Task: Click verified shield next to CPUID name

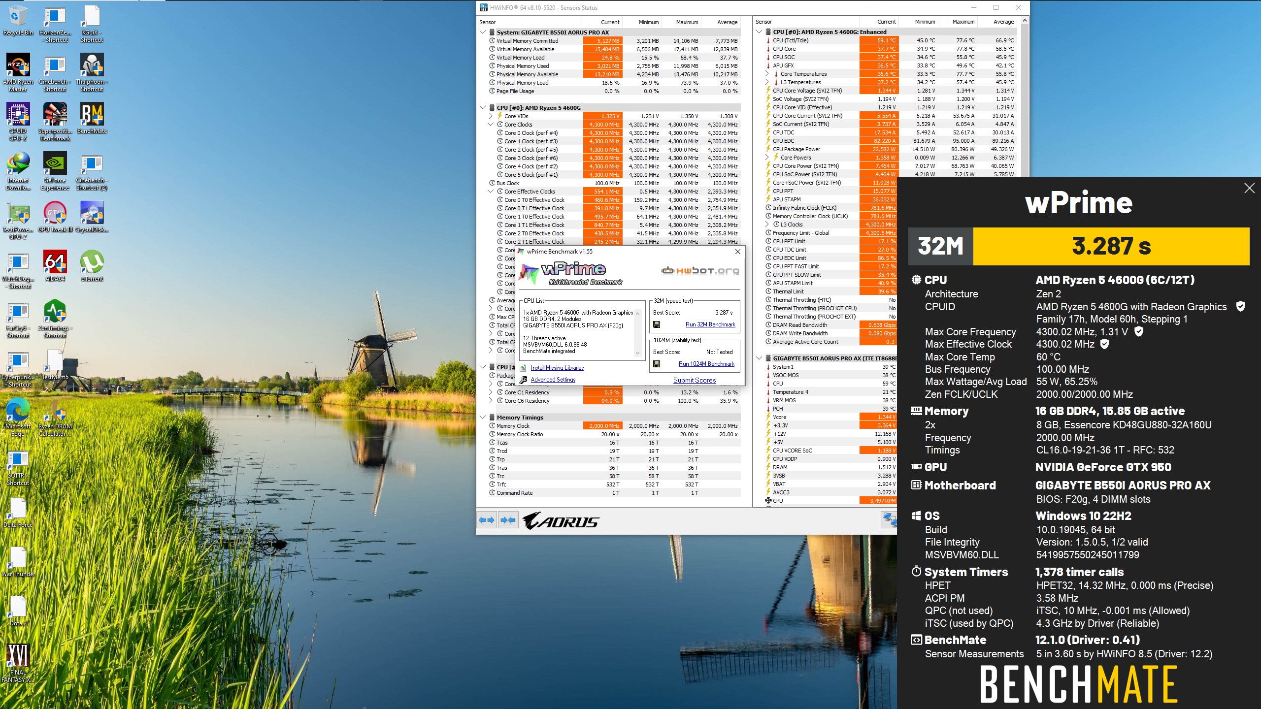Action: (x=1240, y=307)
